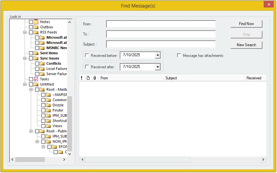Viewport: 277px width, 173px height.
Task: Click the Notes folder icon
Action: coord(36,22)
